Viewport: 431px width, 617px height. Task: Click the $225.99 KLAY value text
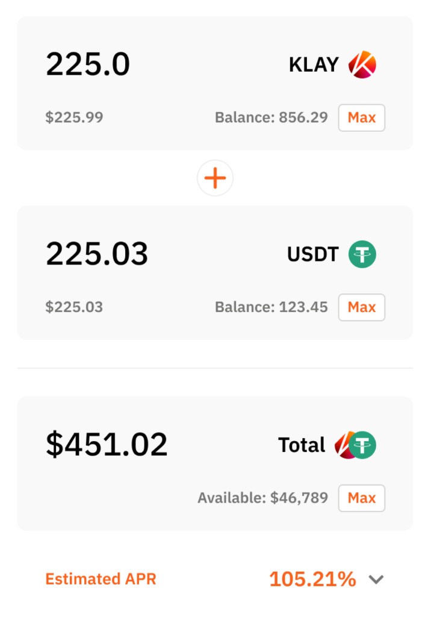(74, 117)
